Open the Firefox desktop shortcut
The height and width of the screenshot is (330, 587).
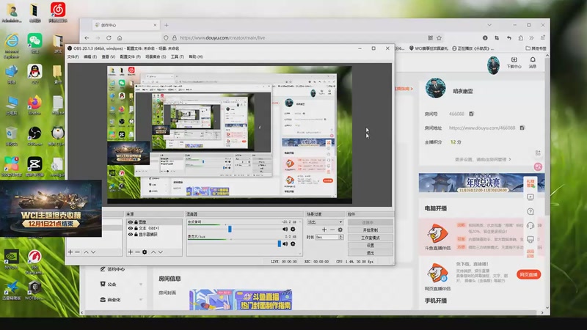coord(34,103)
